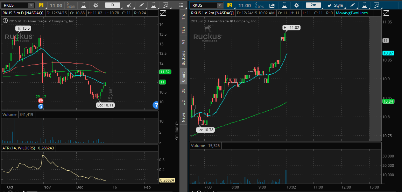Click the left chart Volume label

click(9, 115)
